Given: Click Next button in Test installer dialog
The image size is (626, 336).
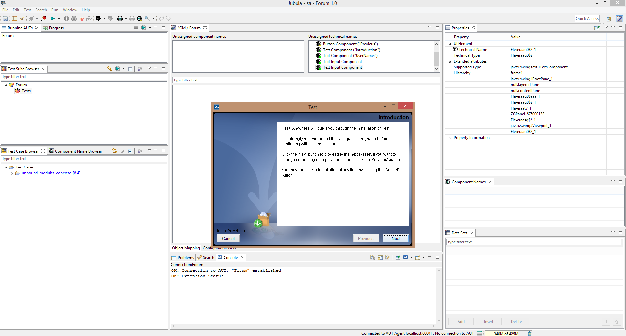Looking at the screenshot, I should click(396, 239).
